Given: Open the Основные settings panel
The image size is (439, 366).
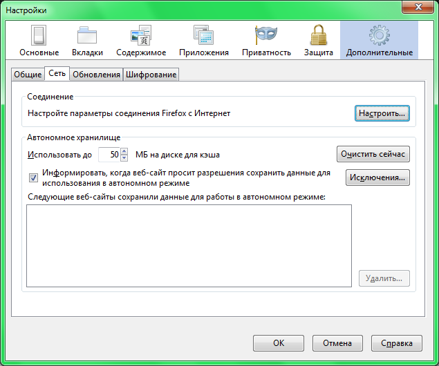Looking at the screenshot, I should point(39,41).
